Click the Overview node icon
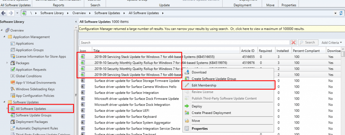The image size is (345, 135). tap(7, 30)
